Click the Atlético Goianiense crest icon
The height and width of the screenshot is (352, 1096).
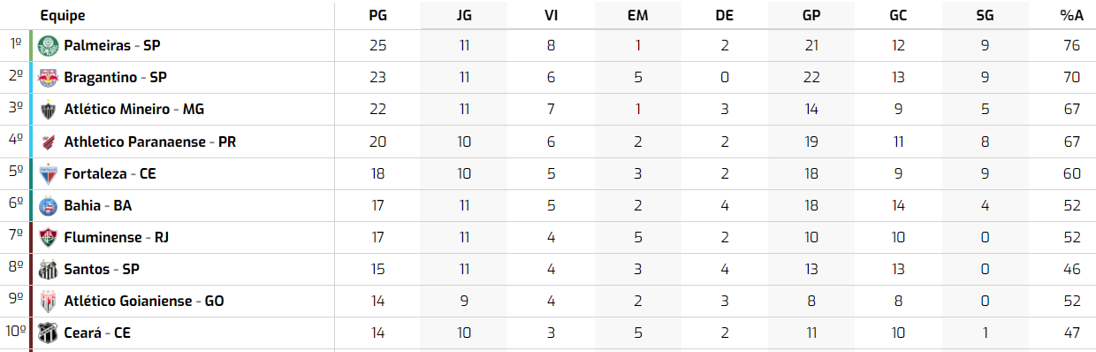[x=48, y=301]
